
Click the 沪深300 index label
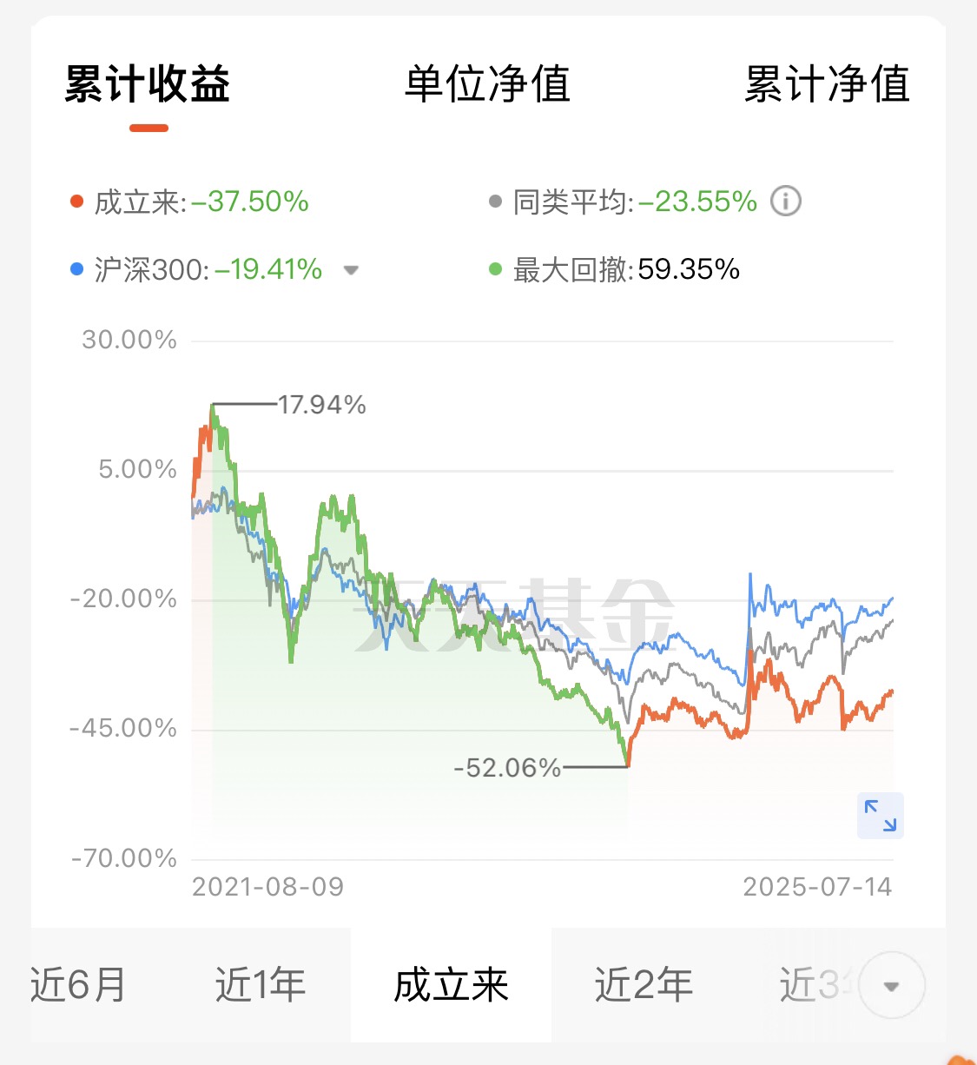click(151, 270)
